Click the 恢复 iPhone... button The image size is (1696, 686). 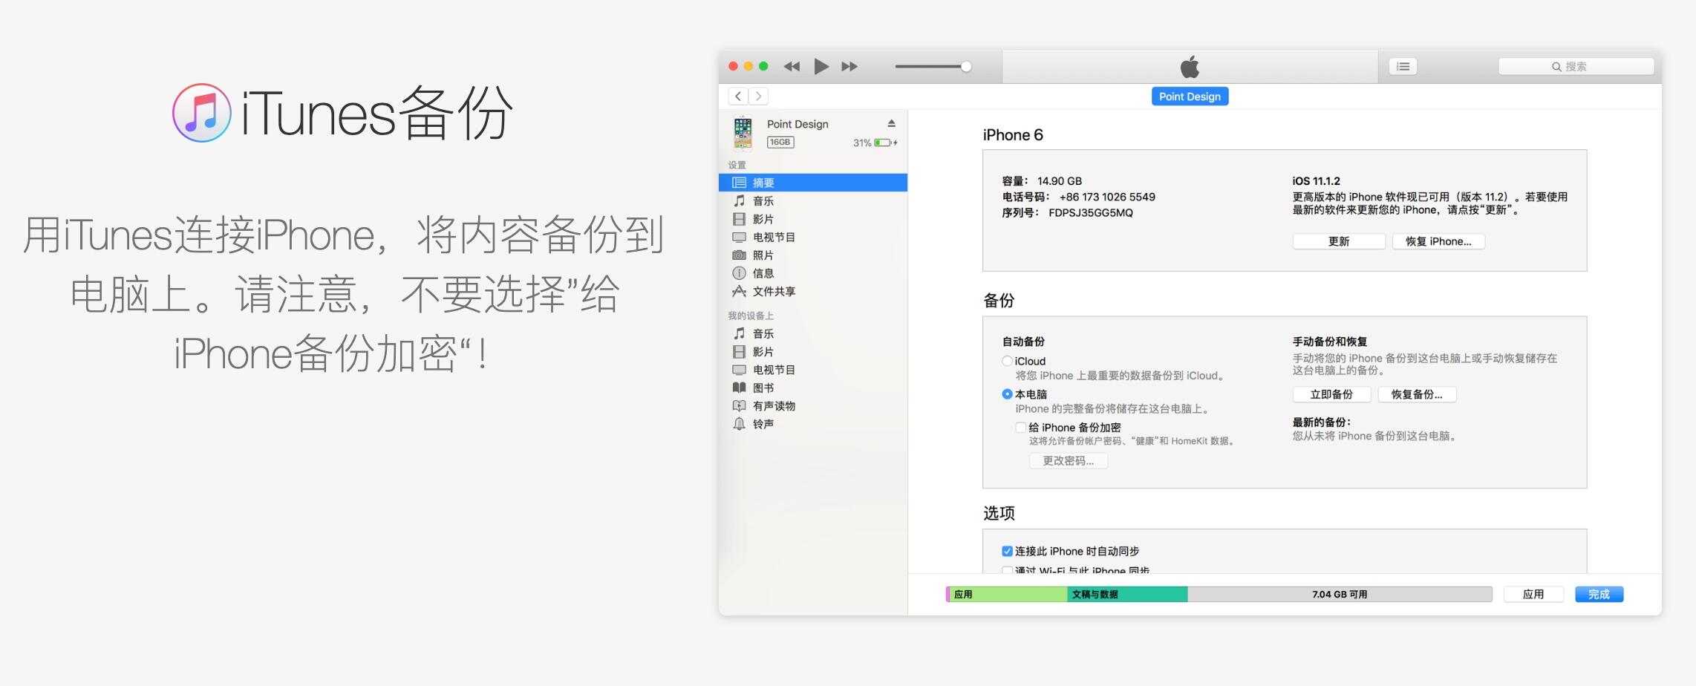click(1438, 241)
